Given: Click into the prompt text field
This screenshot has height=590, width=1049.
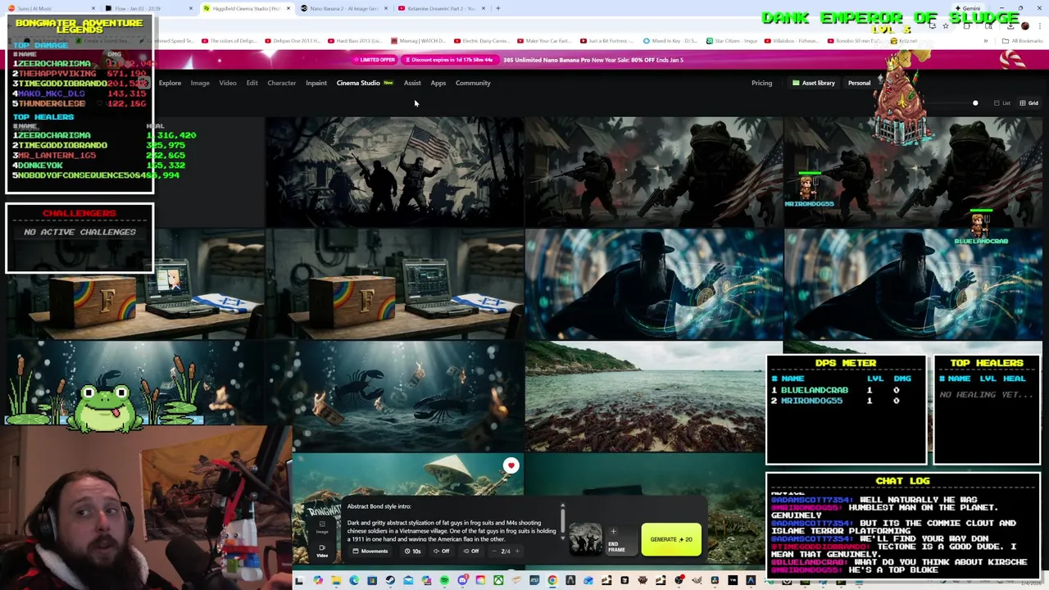Looking at the screenshot, I should coord(451,522).
